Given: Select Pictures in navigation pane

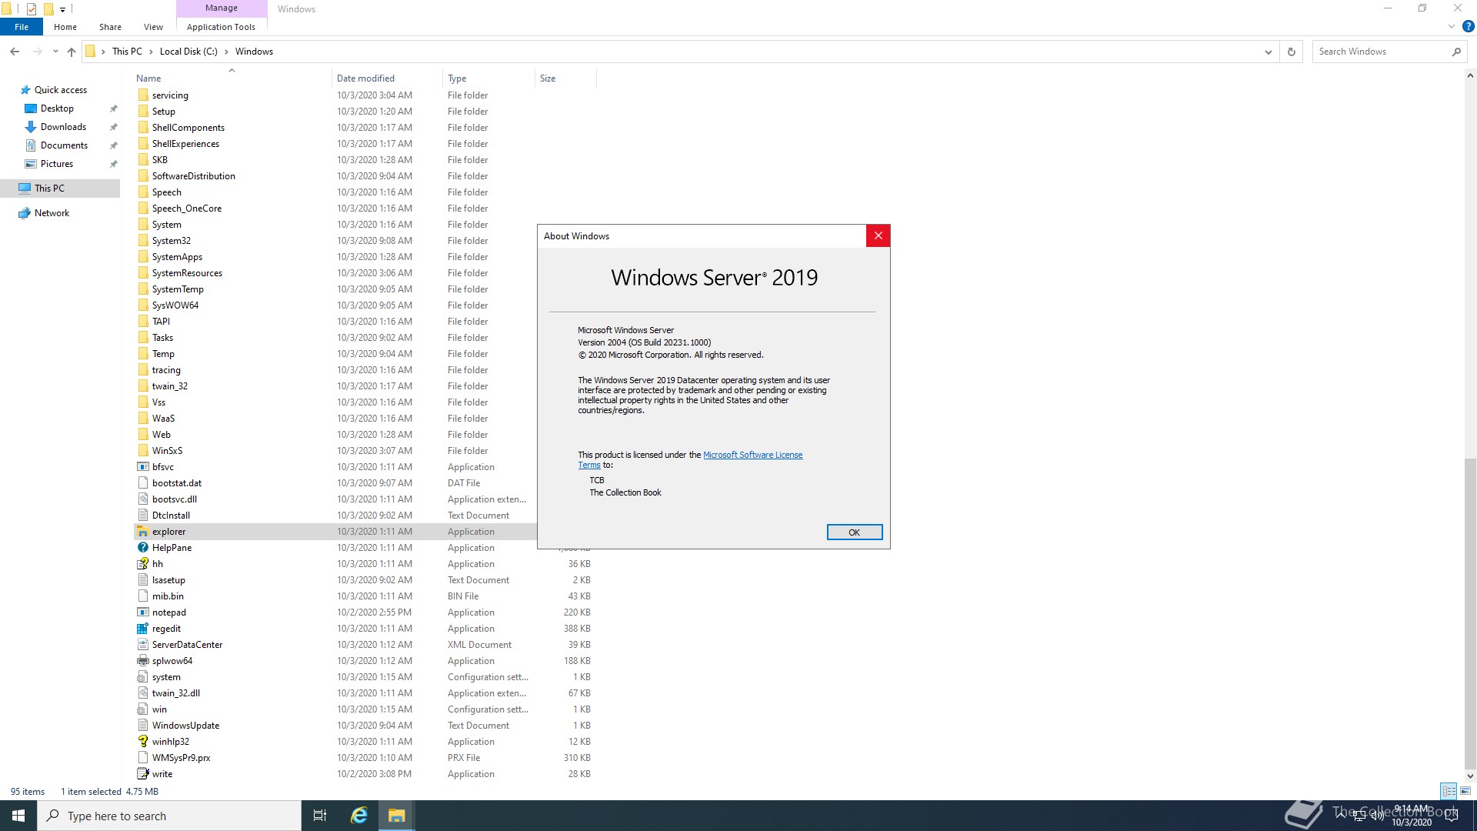Looking at the screenshot, I should pos(57,164).
